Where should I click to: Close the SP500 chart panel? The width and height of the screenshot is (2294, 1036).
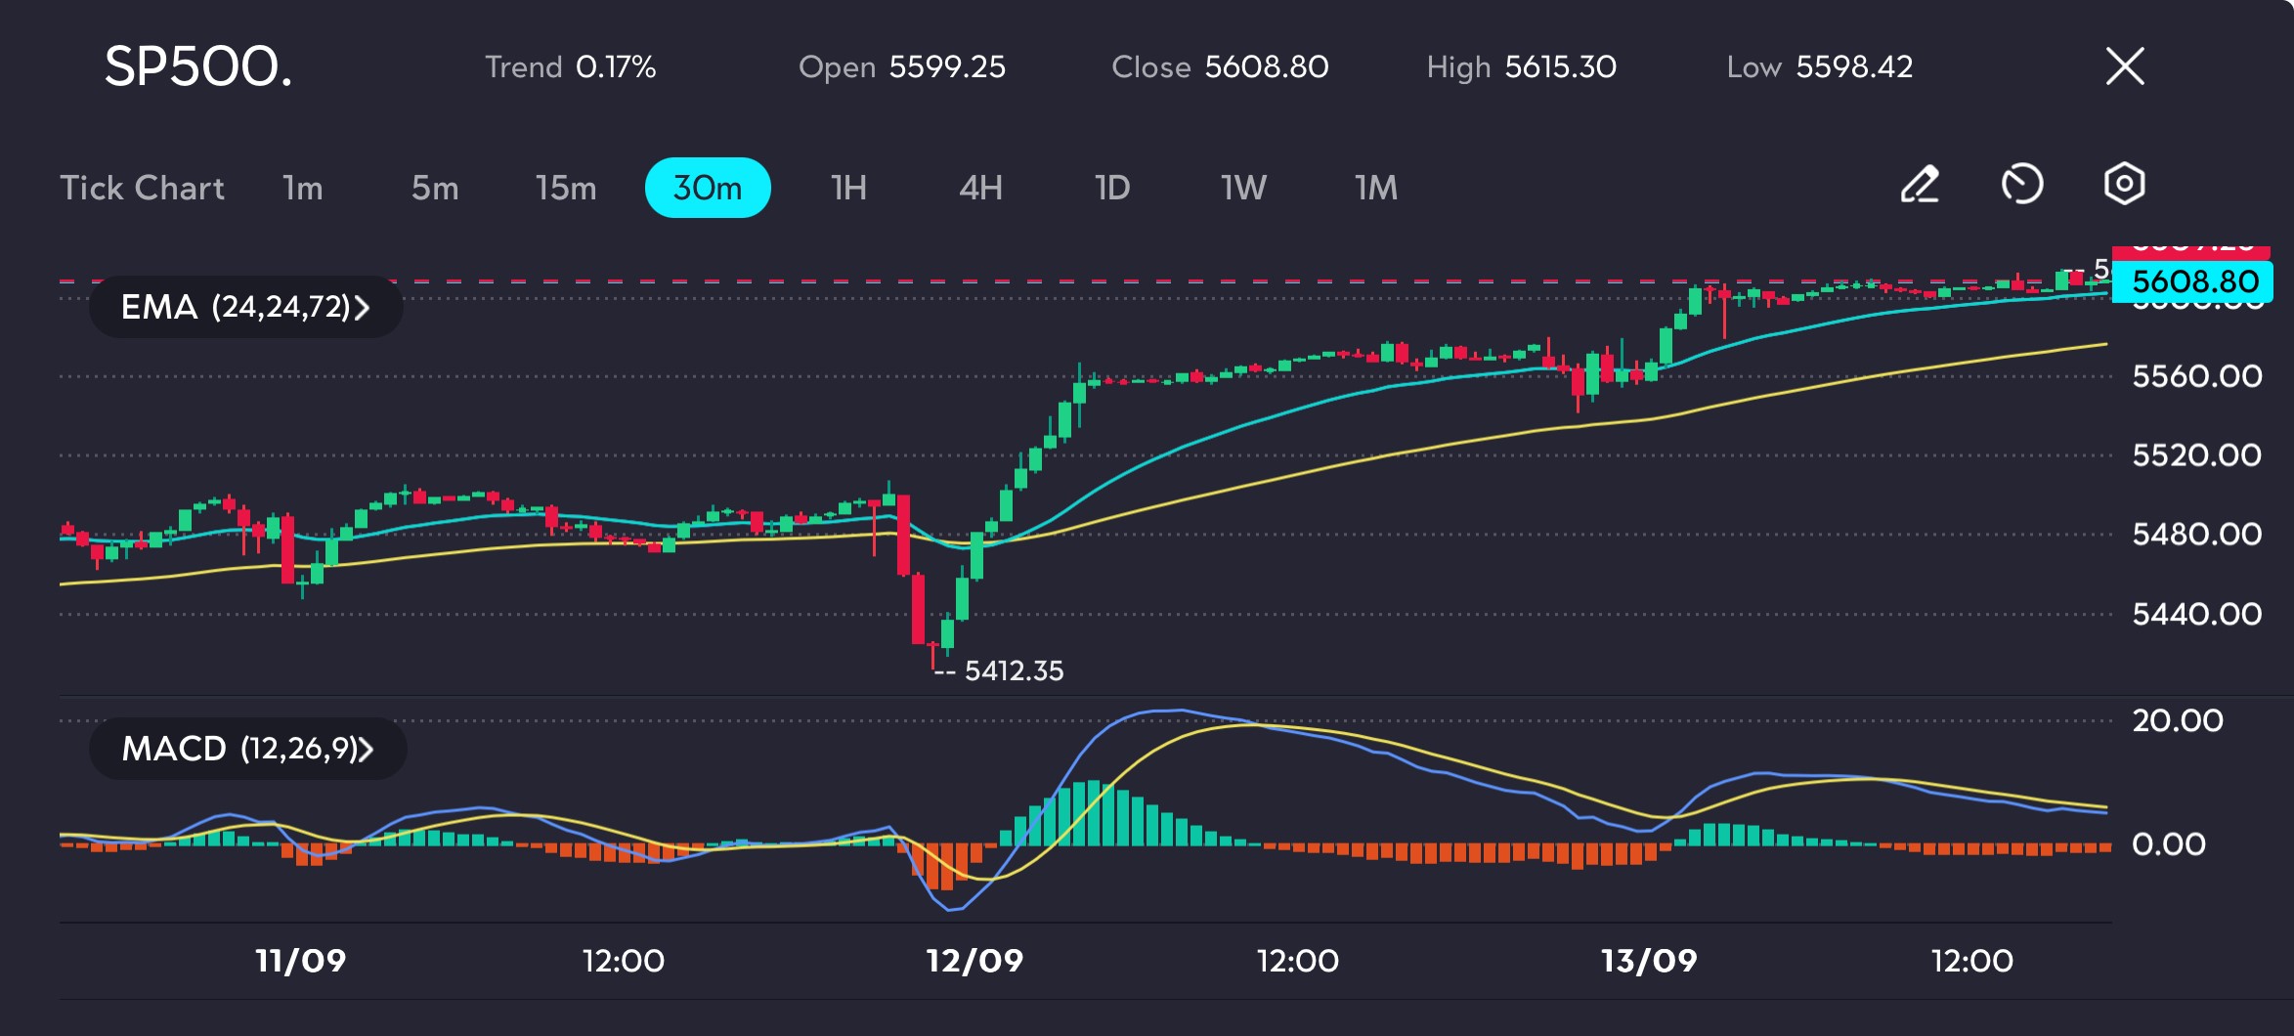[x=2125, y=66]
